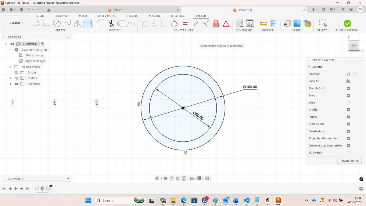
Task: Select the Fit Point Spline tool
Action: (x=67, y=23)
